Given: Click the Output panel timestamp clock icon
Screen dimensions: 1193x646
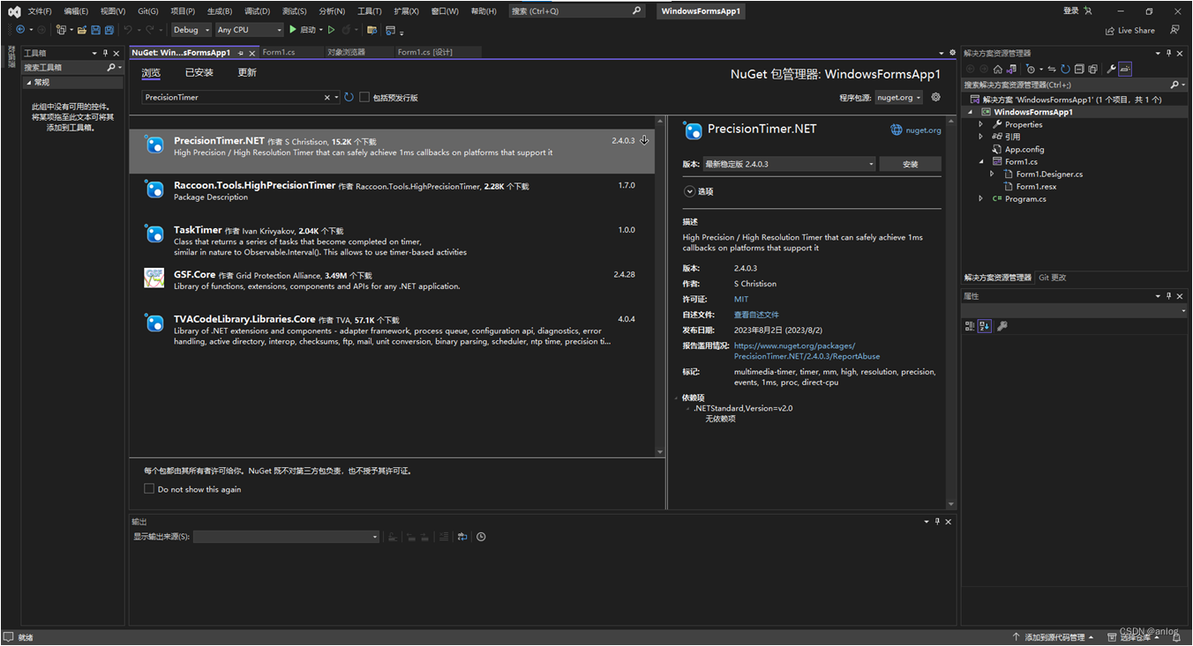Looking at the screenshot, I should [x=481, y=537].
